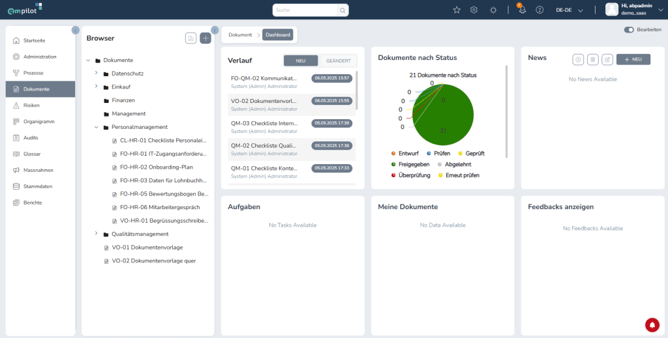Switch theme with the sun icon
The width and height of the screenshot is (668, 338).
tap(493, 10)
